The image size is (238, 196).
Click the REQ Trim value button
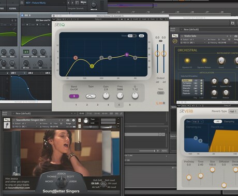click(x=160, y=93)
